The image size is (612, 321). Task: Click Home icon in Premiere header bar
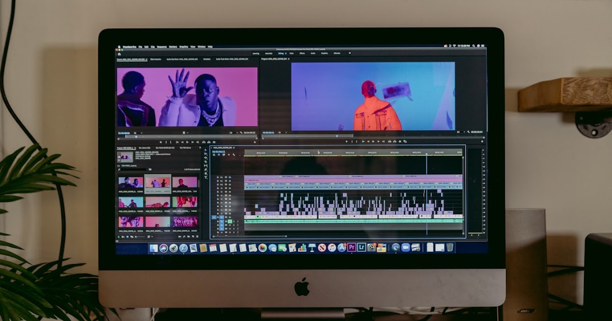(119, 53)
